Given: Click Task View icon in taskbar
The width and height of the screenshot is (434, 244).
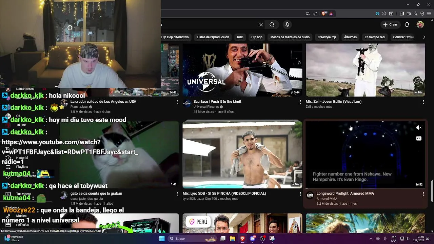Looking at the screenshot, I should (x=223, y=239).
